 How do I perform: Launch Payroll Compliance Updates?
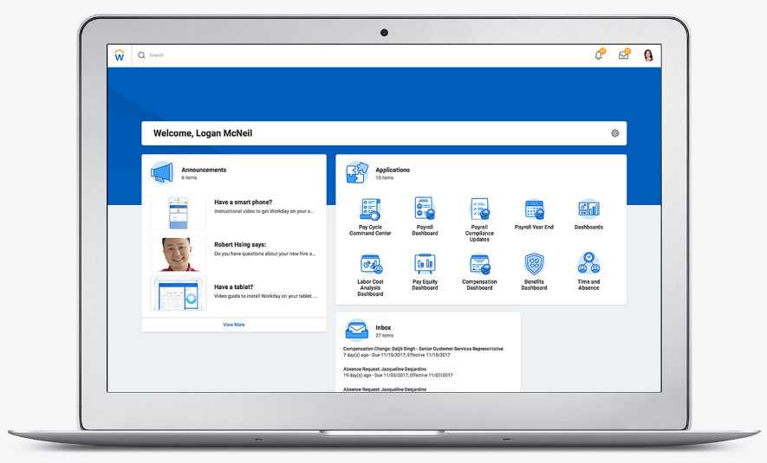[479, 210]
